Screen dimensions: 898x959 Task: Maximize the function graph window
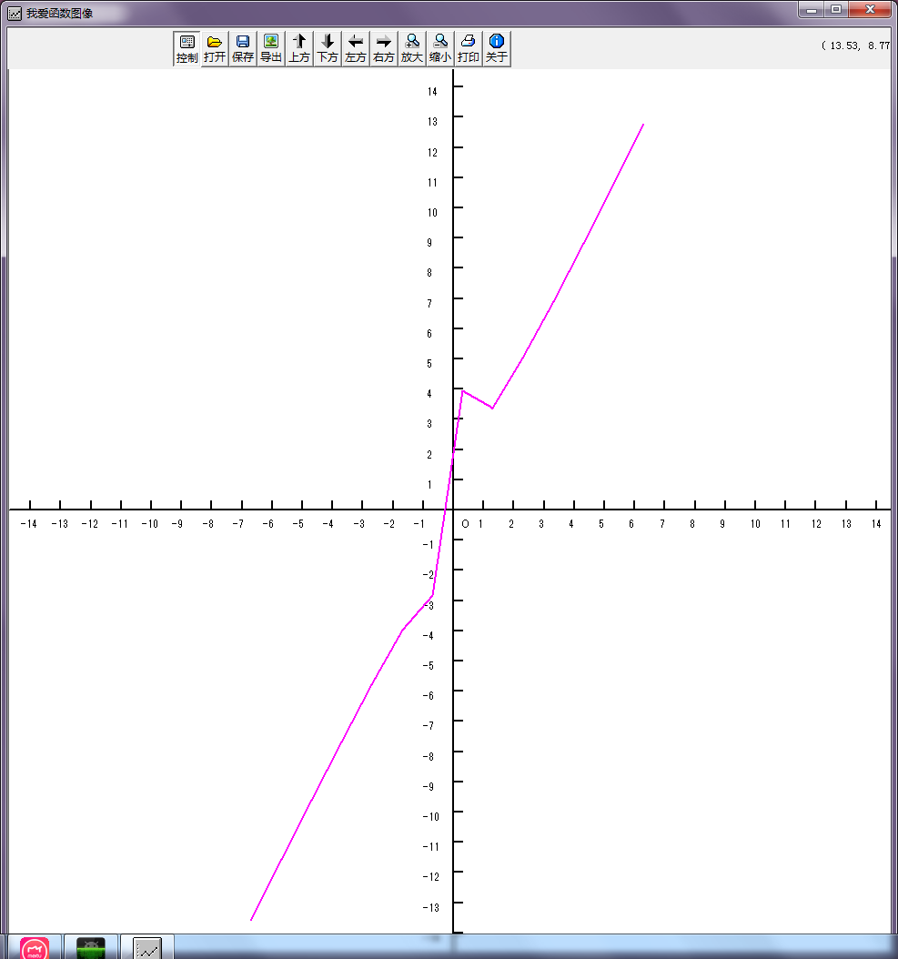836,9
